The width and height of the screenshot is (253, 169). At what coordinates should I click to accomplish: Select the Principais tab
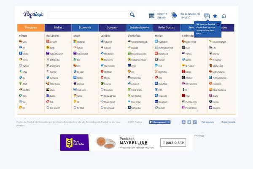(31, 27)
